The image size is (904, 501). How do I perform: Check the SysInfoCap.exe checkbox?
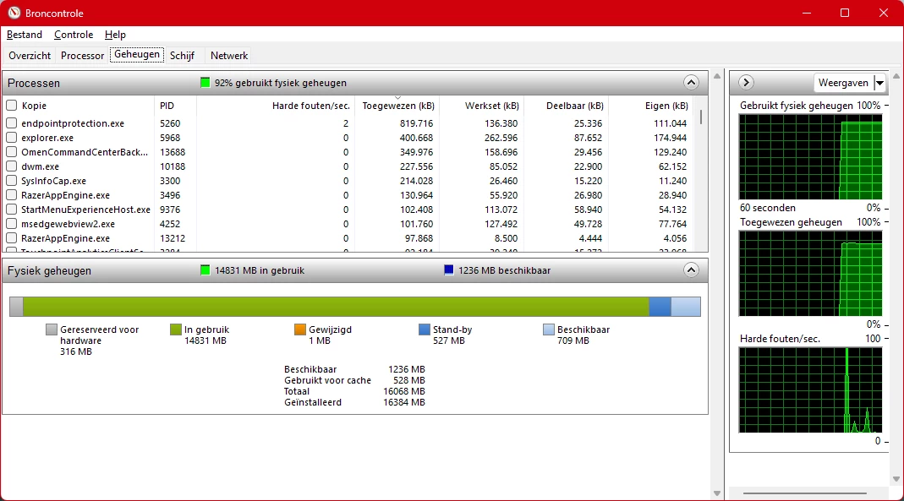pyautogui.click(x=12, y=181)
